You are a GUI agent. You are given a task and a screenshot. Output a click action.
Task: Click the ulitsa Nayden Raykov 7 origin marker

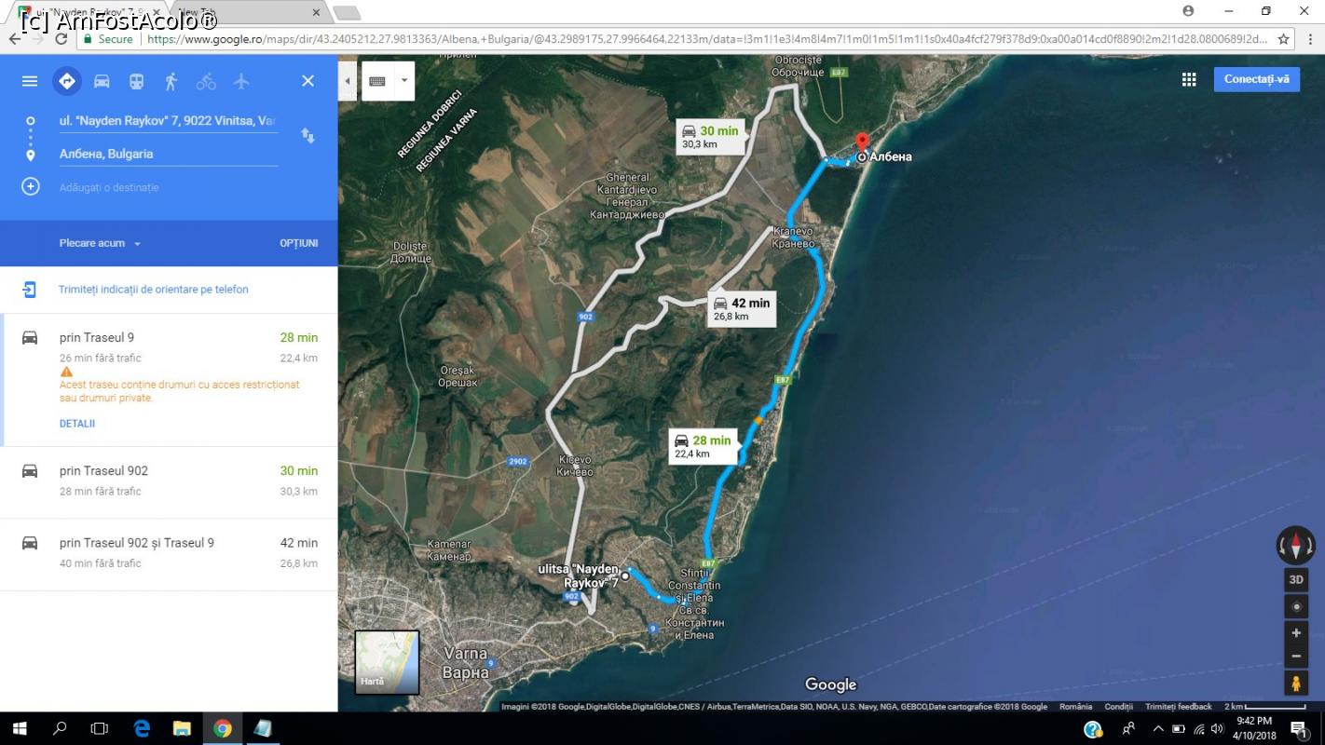tap(626, 576)
